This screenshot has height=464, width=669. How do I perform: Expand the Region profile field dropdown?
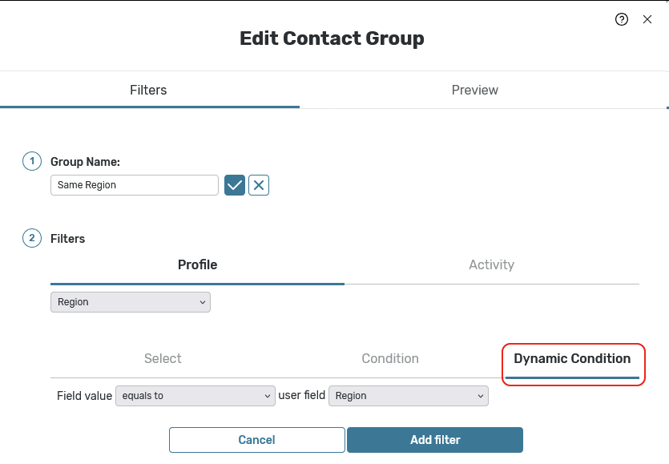click(131, 302)
